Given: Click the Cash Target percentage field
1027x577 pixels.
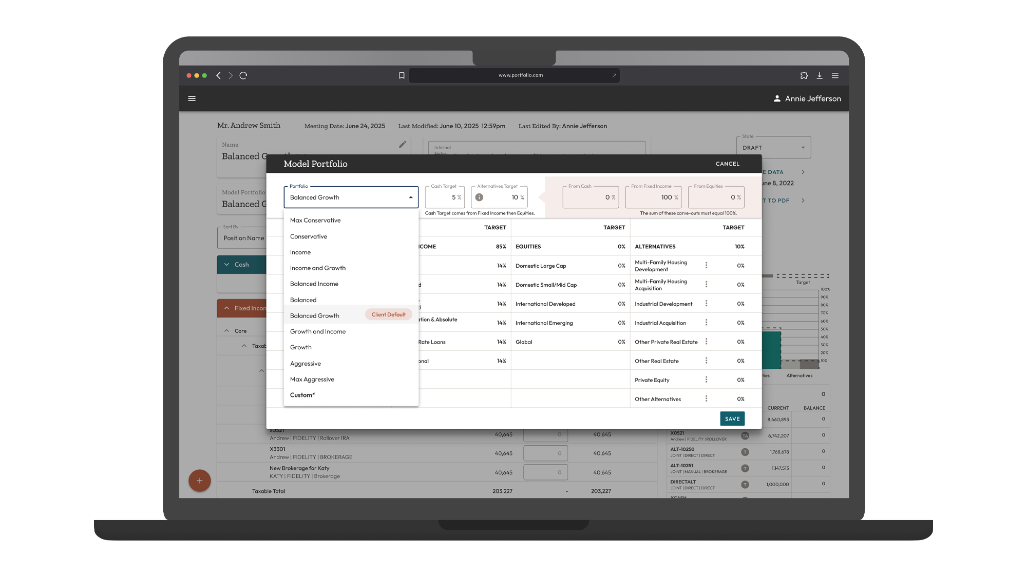Looking at the screenshot, I should click(445, 197).
